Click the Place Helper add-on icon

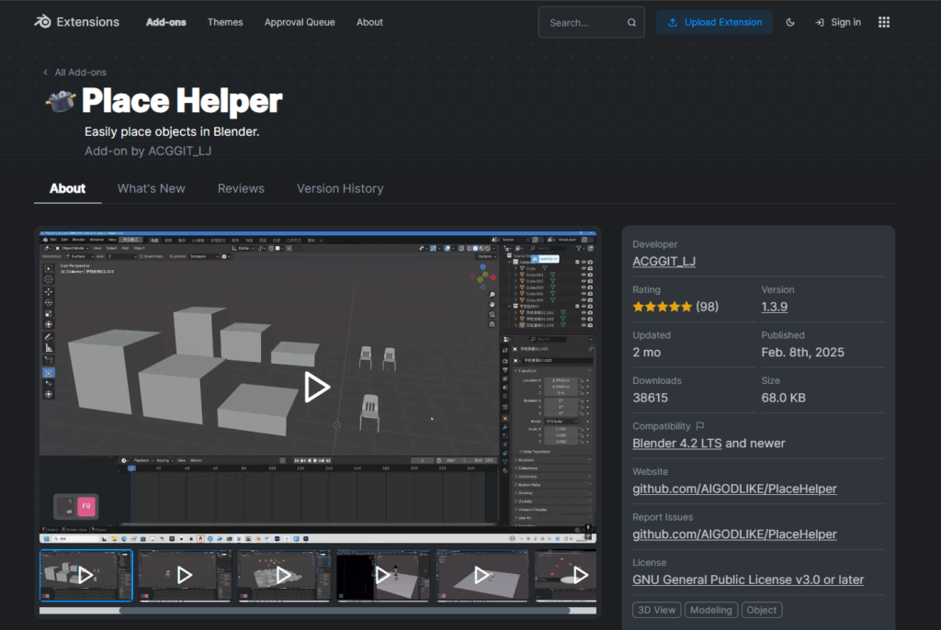(61, 101)
